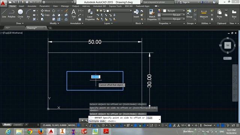Close the command line with its X button
Screen dimensions: 240x135
(82, 120)
